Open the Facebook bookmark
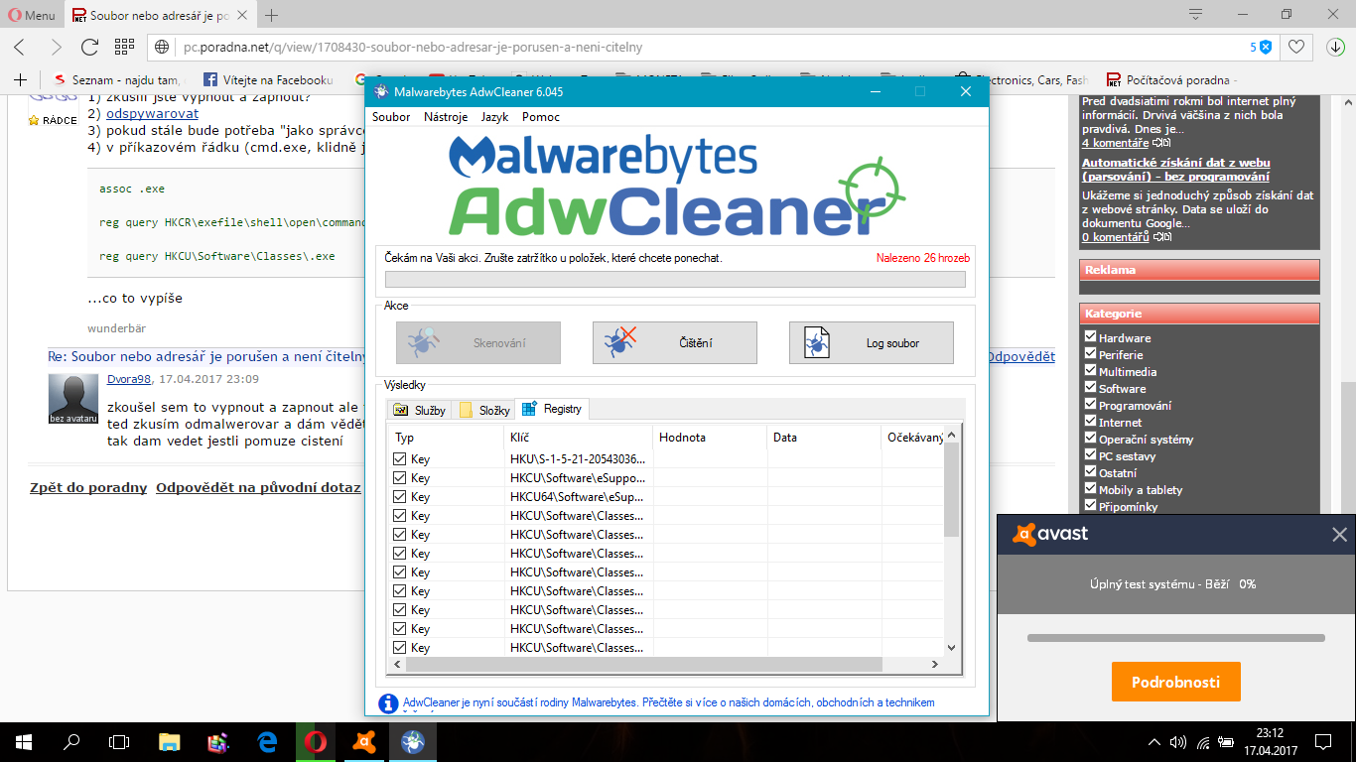 [268, 79]
